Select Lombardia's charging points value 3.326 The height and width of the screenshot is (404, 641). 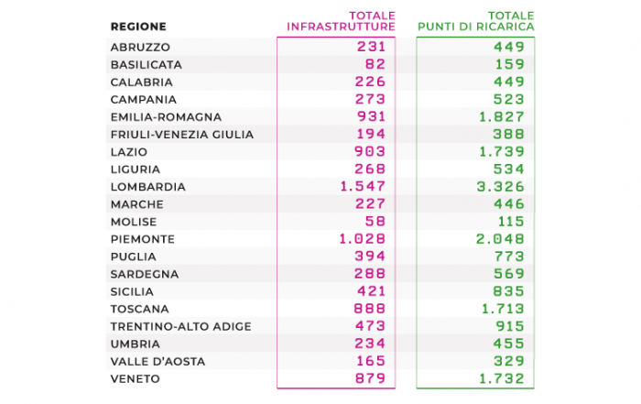tap(500, 187)
